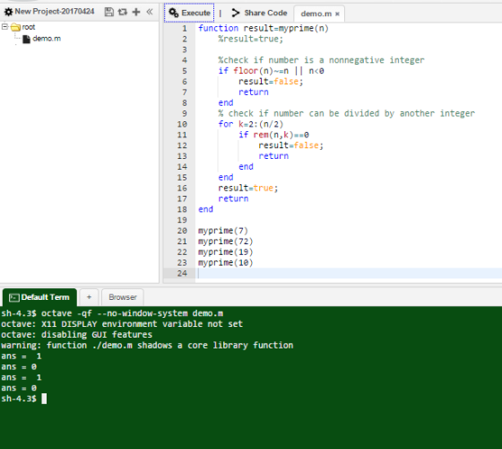Open a new terminal with plus tab
This screenshot has width=502, height=449.
coord(89,297)
